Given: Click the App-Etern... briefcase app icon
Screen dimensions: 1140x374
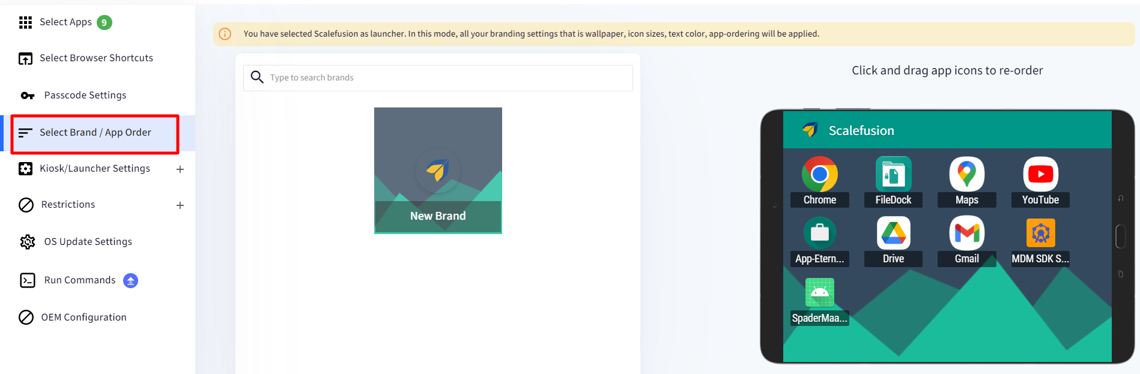Looking at the screenshot, I should click(x=820, y=233).
